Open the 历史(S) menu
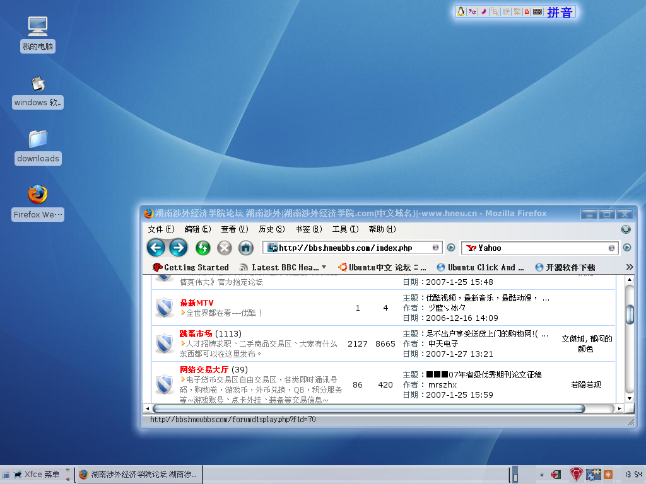Screen dimensions: 646x484 coord(271,229)
